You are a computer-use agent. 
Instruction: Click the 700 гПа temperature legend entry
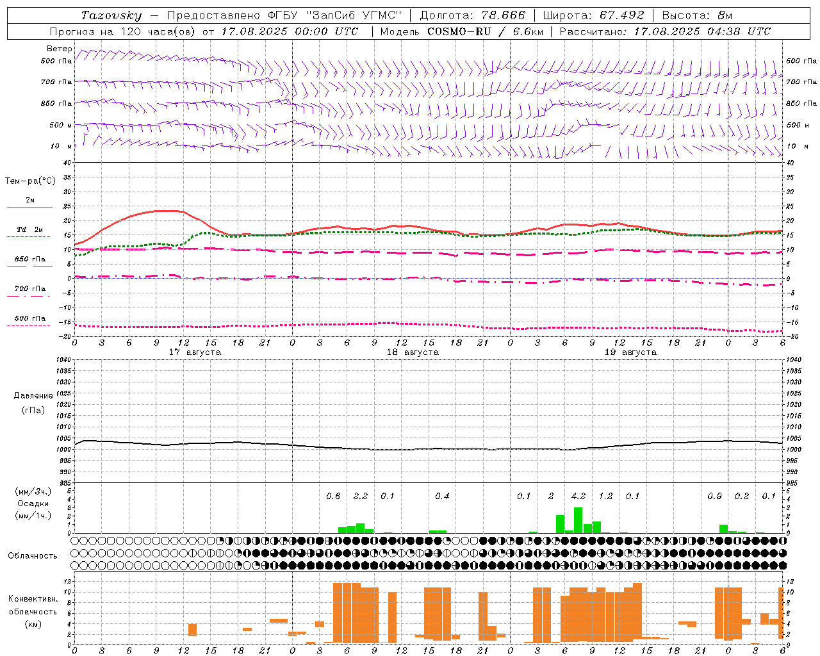pos(29,289)
